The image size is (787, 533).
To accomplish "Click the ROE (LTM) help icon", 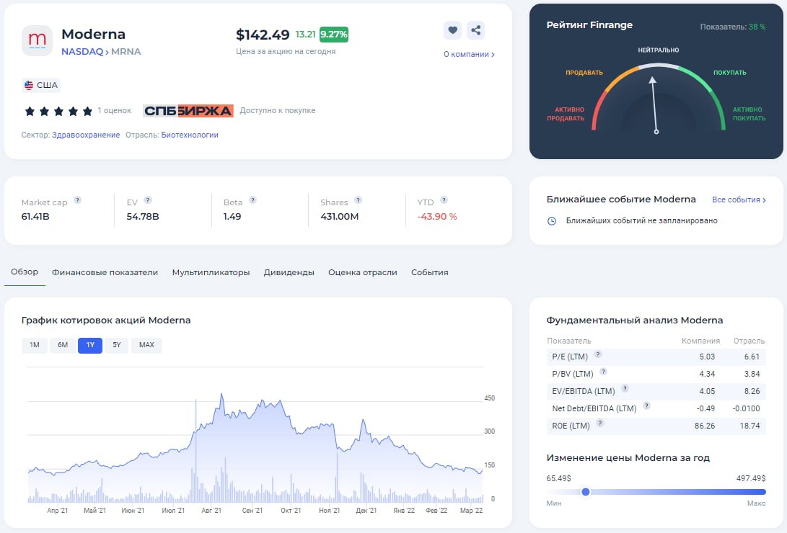I will point(599,424).
